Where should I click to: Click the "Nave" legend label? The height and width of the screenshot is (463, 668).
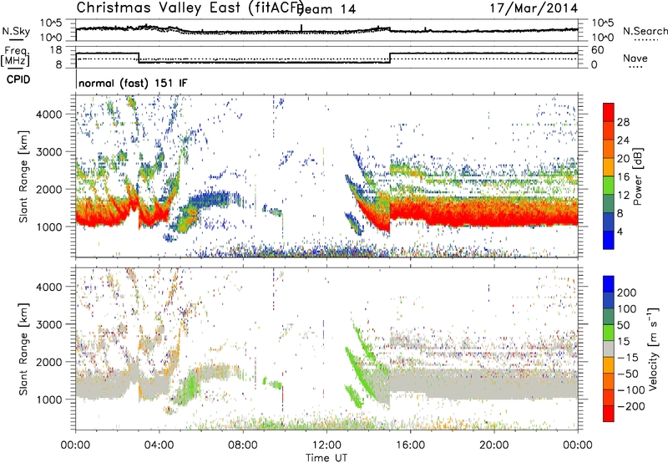[635, 58]
